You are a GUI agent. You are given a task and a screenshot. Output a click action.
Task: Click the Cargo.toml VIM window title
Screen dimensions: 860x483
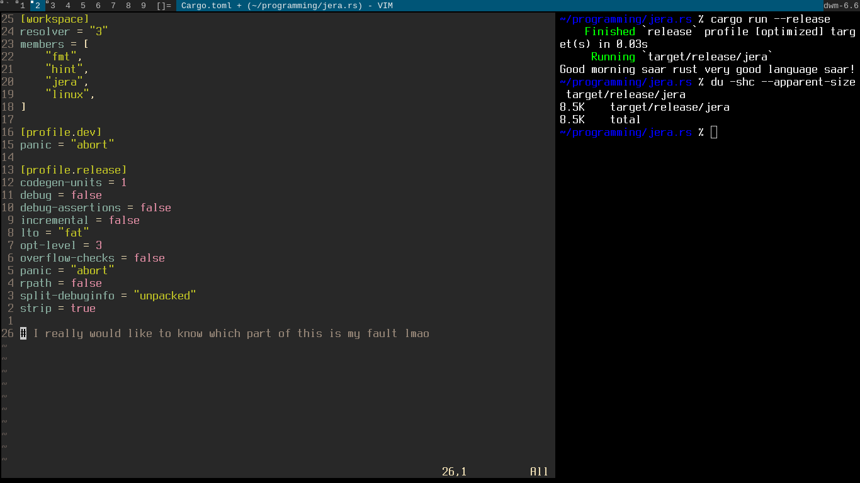coord(287,6)
